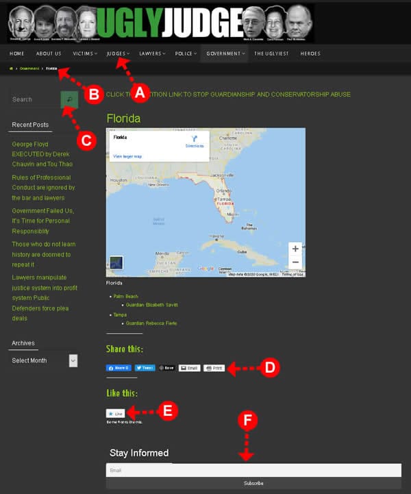Screen dimensions: 411x494
Task: Click the home icon in breadcrumb
Action: [x=12, y=69]
